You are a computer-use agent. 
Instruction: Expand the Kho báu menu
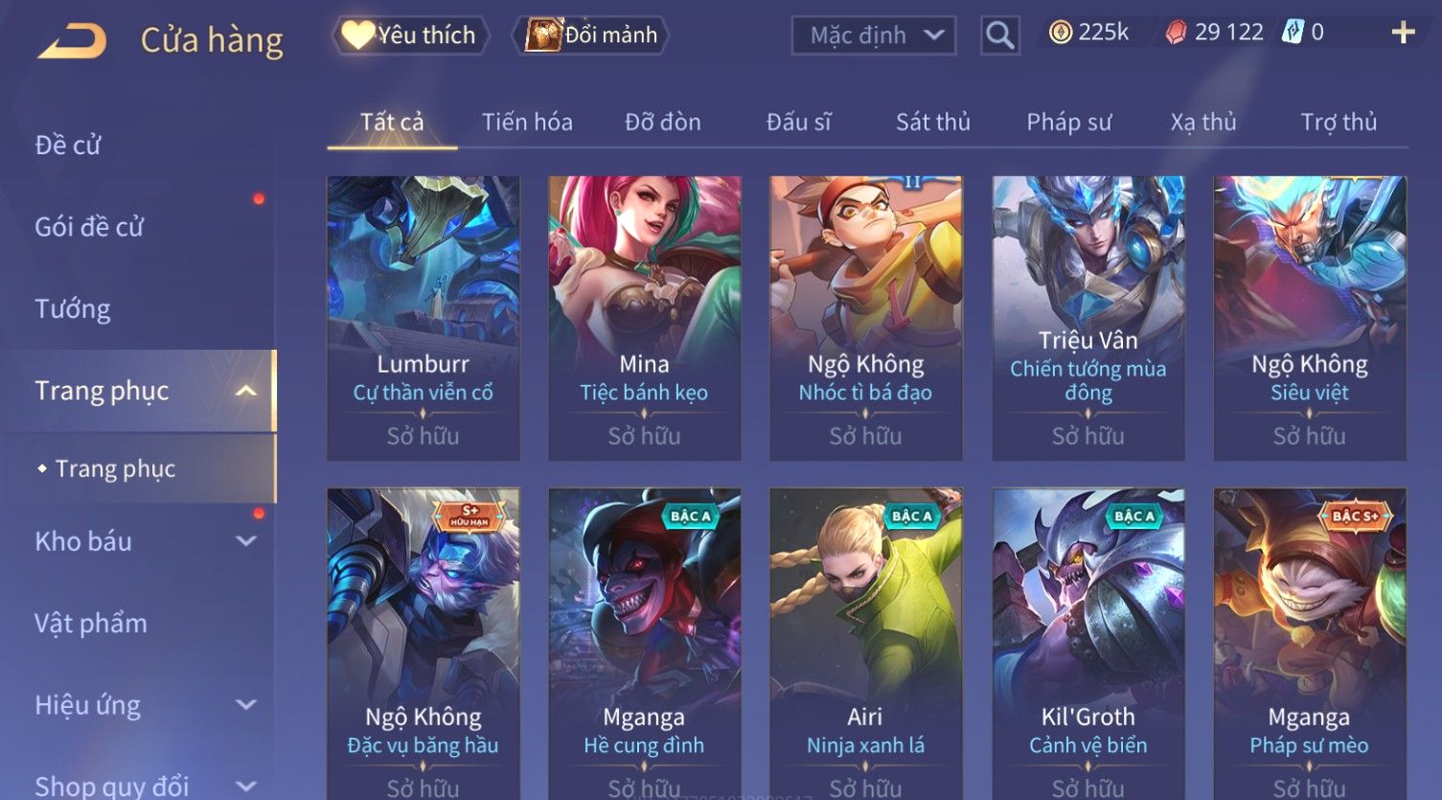pyautogui.click(x=246, y=541)
